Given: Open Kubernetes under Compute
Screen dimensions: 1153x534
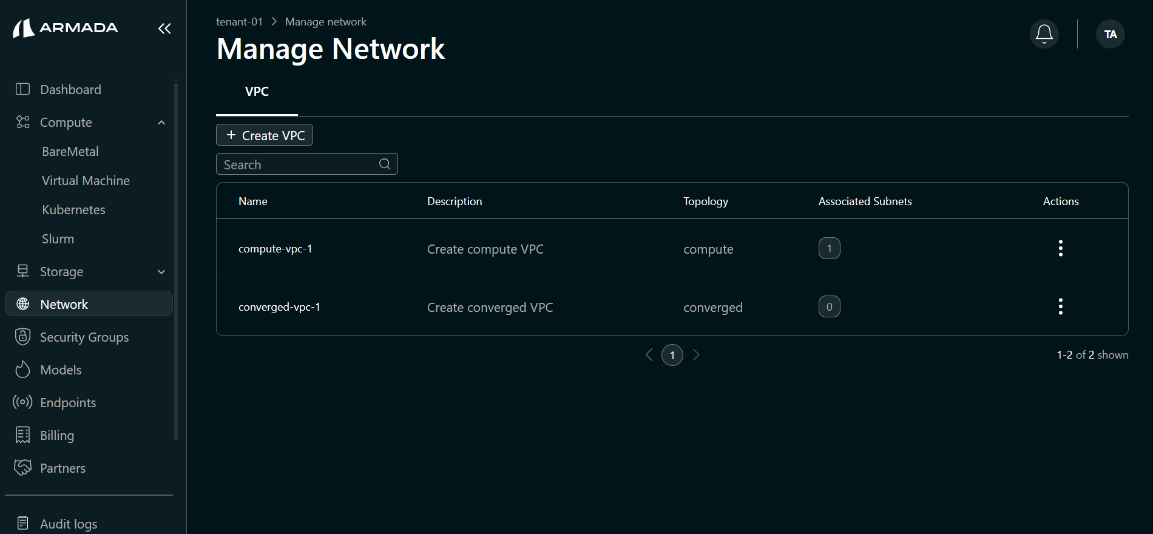Looking at the screenshot, I should pos(73,210).
